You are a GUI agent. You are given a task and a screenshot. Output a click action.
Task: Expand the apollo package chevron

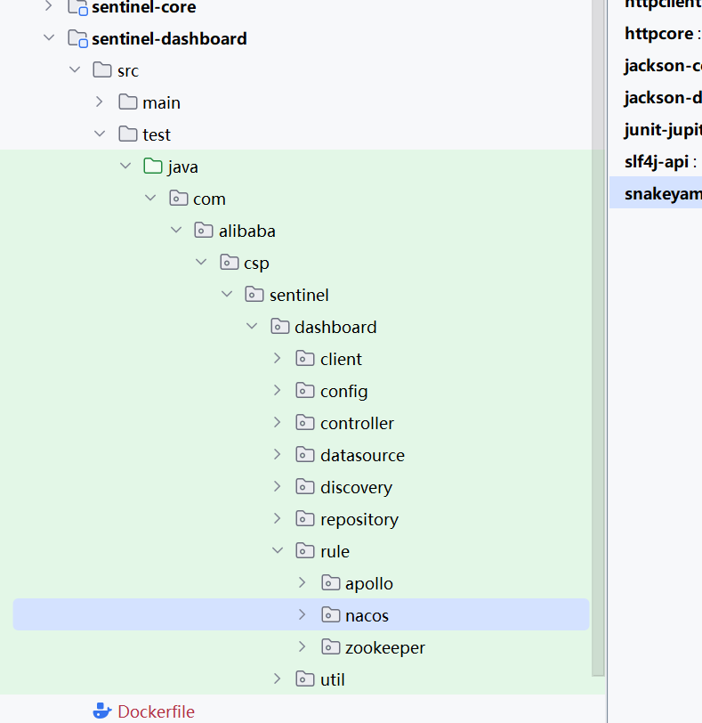(303, 583)
